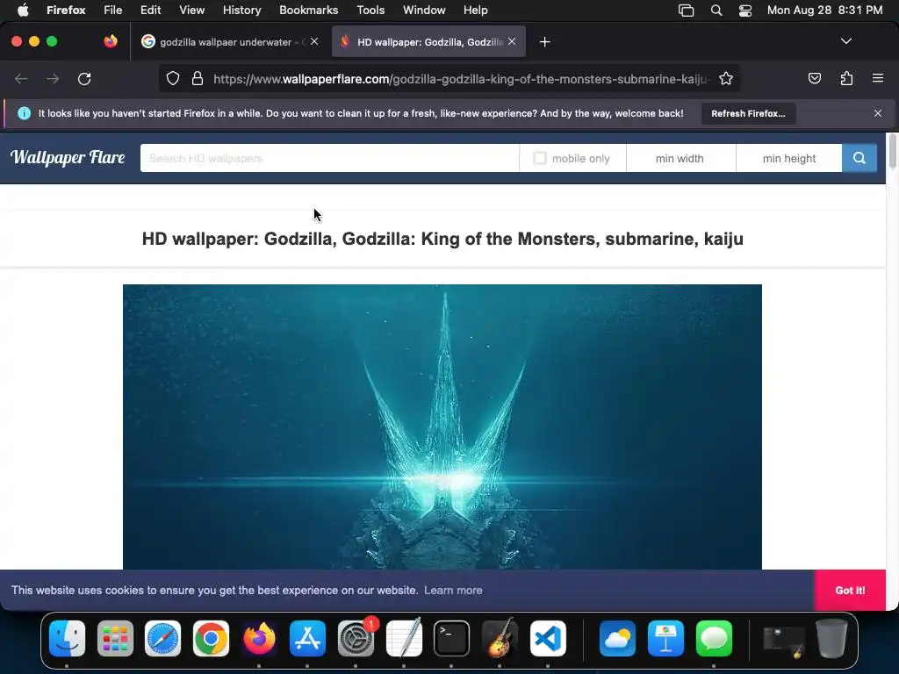Viewport: 899px width, 674px height.
Task: Open the View menu
Action: 192,10
